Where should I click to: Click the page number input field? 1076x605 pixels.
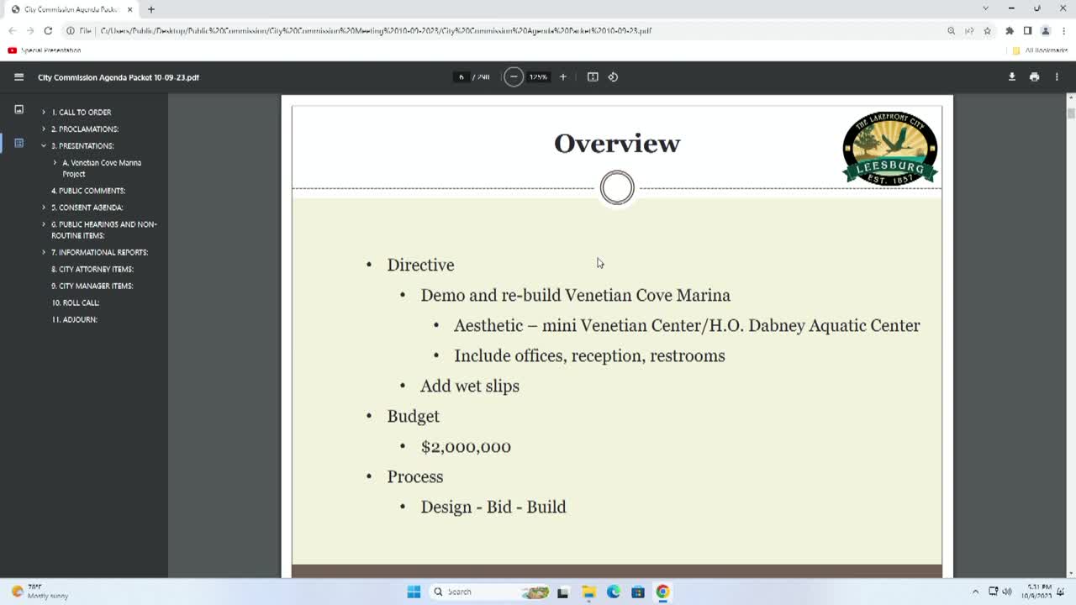tap(462, 77)
